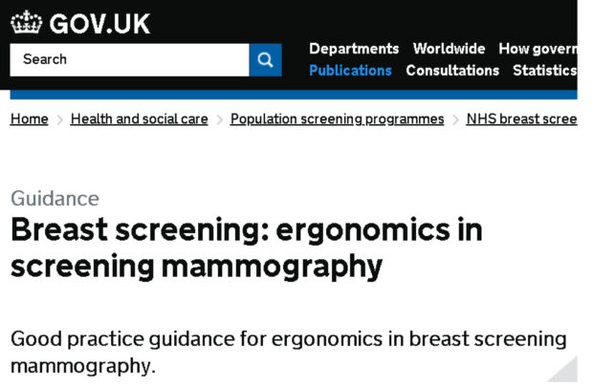The image size is (593, 387).
Task: Click chevron after Health and social care
Action: [219, 119]
